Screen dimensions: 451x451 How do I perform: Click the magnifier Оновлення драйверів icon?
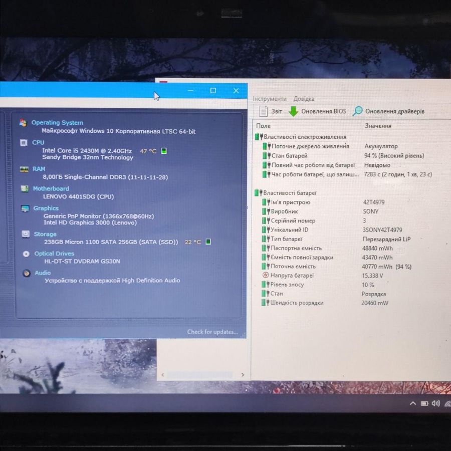pos(357,111)
